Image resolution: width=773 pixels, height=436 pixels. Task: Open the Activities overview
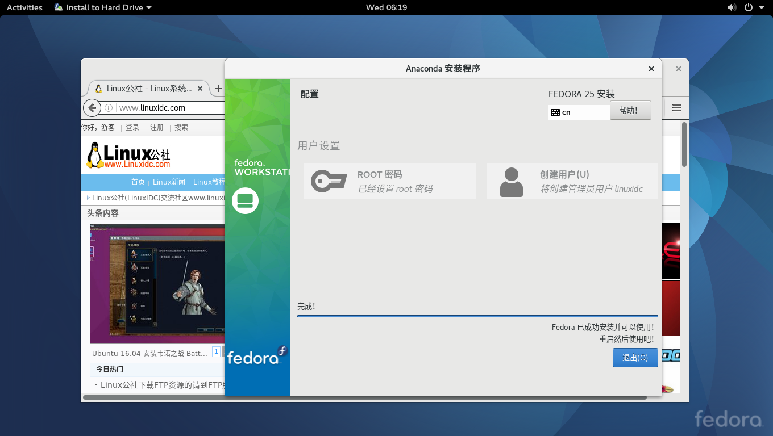tap(24, 7)
